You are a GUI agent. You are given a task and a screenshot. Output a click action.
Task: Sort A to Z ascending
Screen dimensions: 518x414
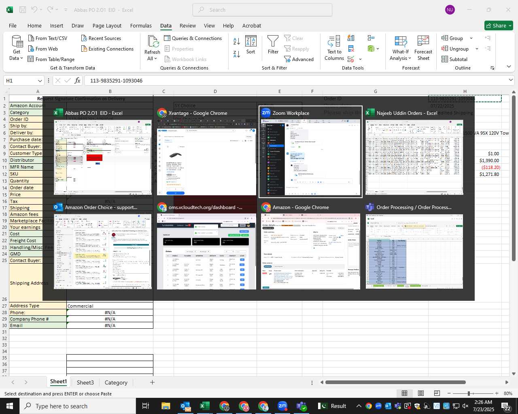tap(237, 41)
